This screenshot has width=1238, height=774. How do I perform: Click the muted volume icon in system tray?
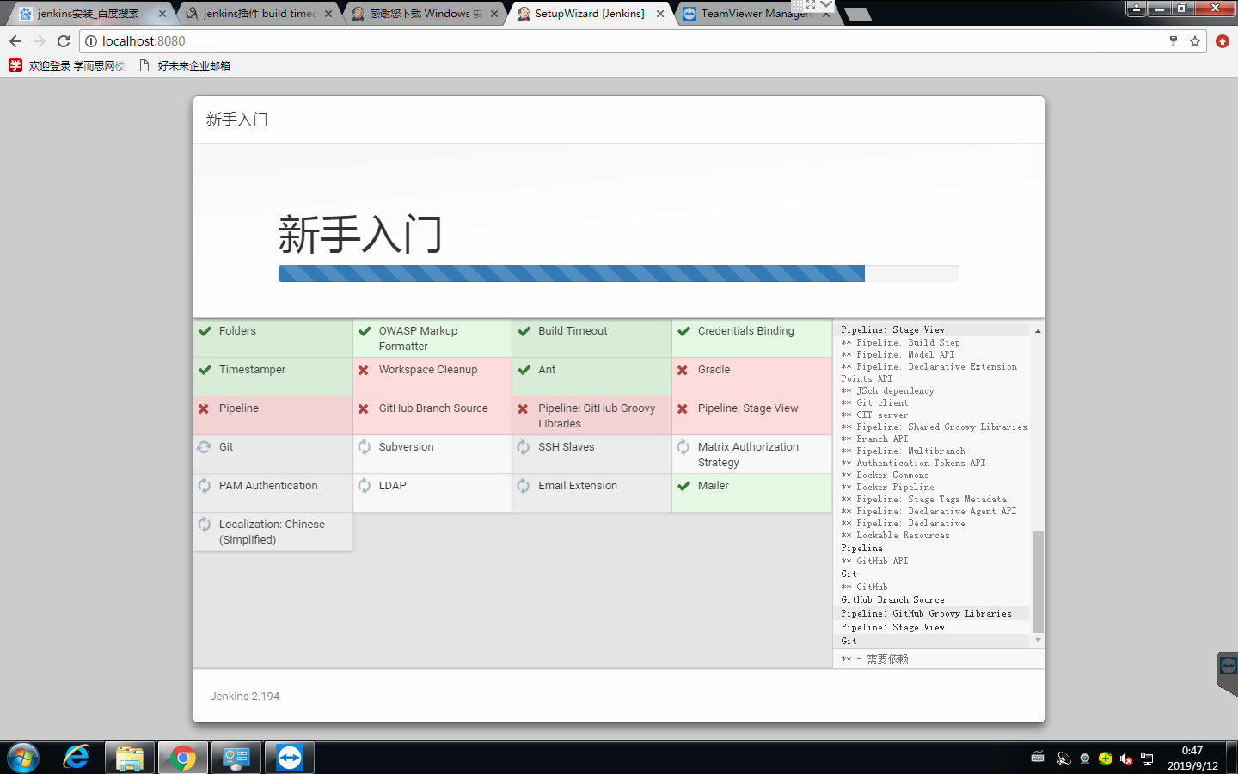[x=1126, y=759]
